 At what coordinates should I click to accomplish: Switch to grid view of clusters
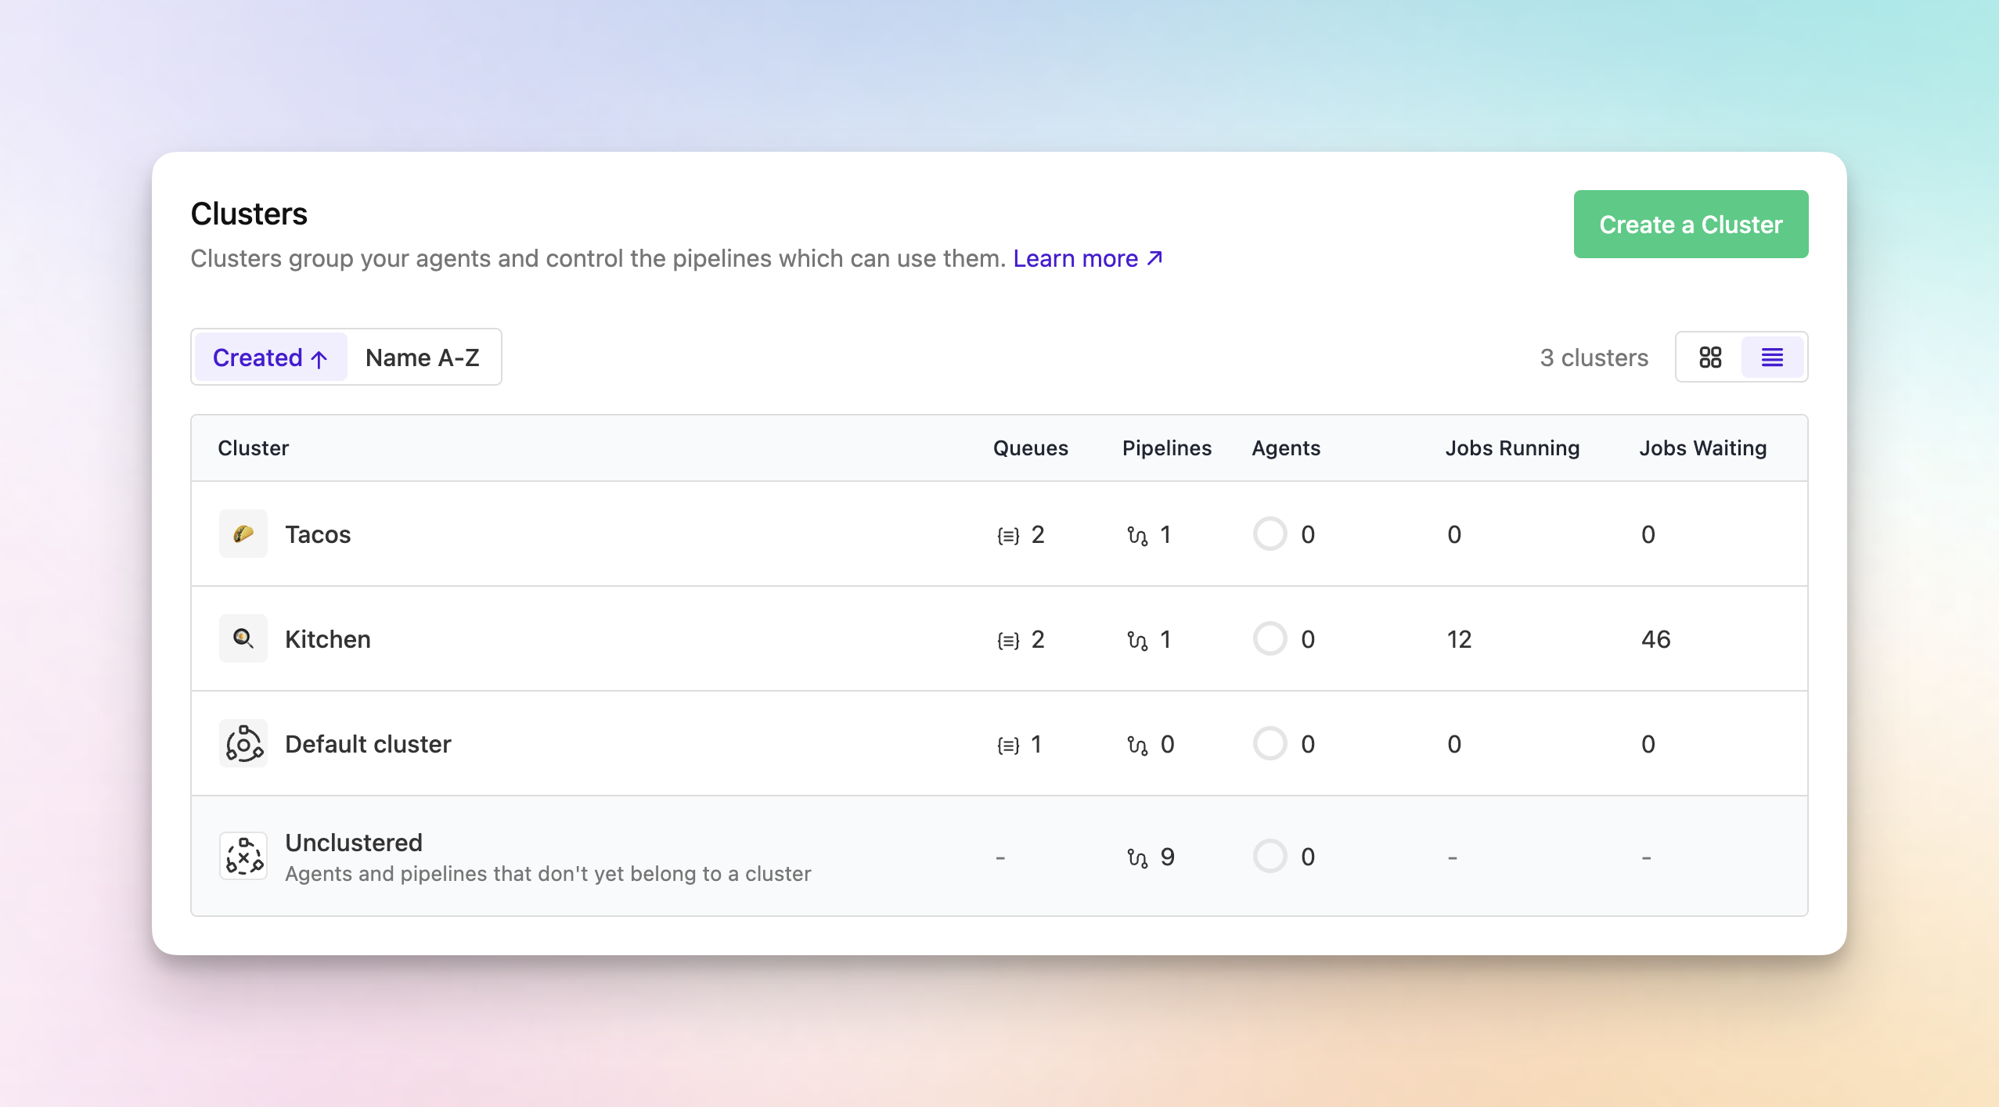pos(1709,357)
